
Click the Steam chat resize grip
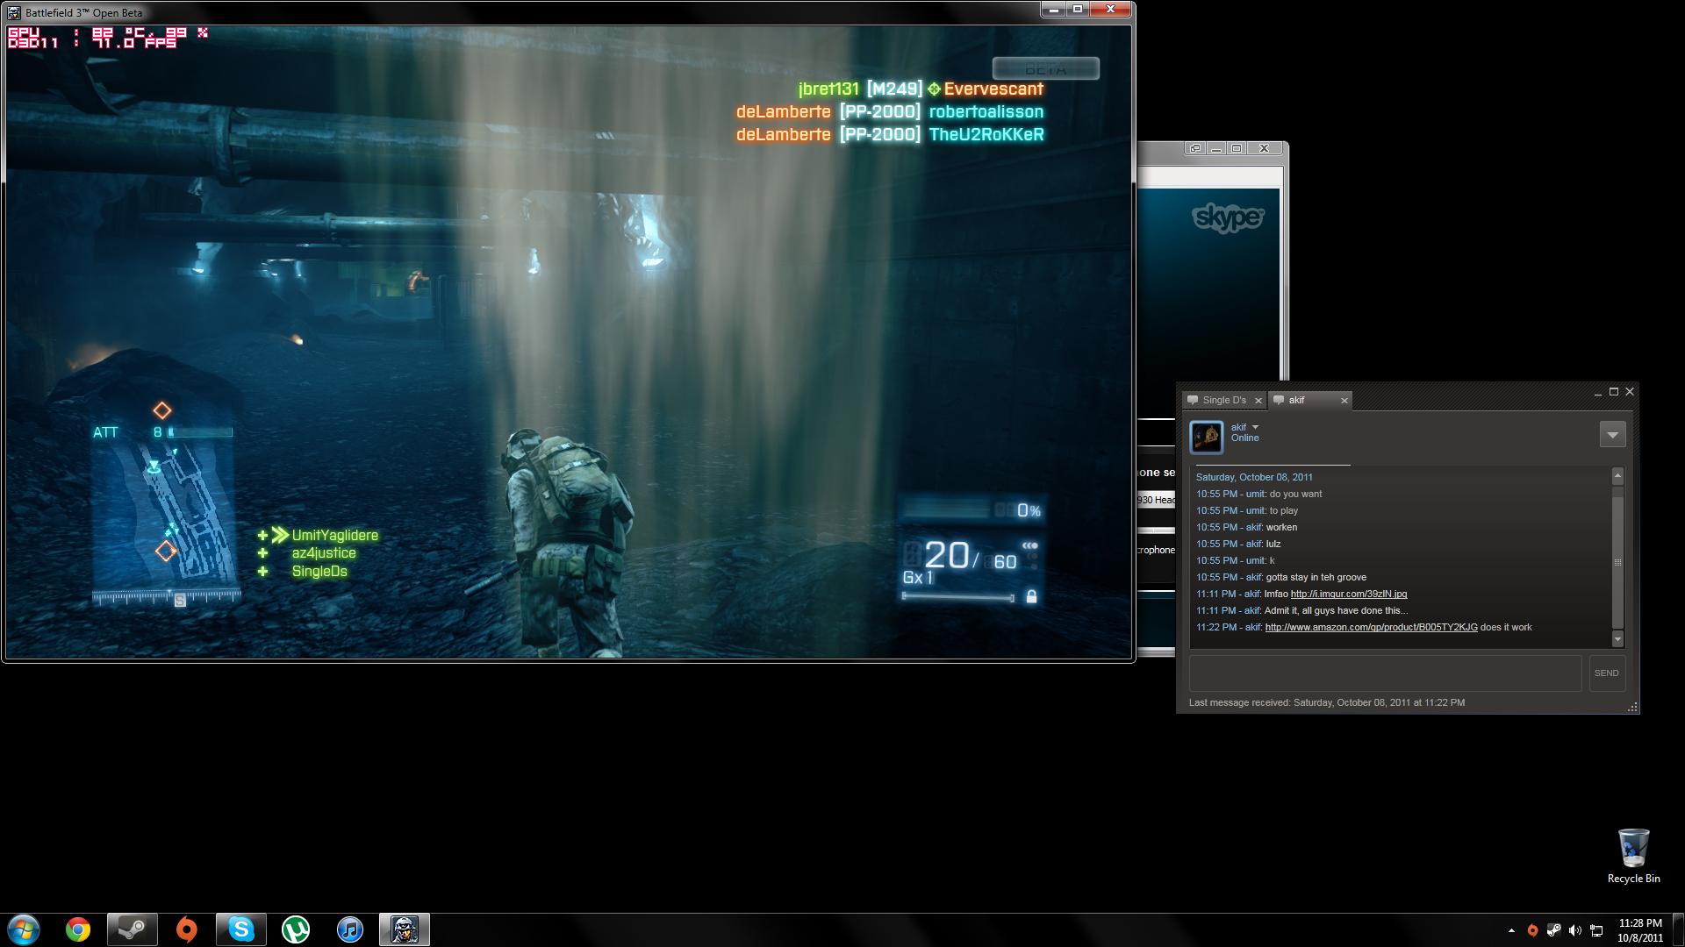pos(1632,708)
